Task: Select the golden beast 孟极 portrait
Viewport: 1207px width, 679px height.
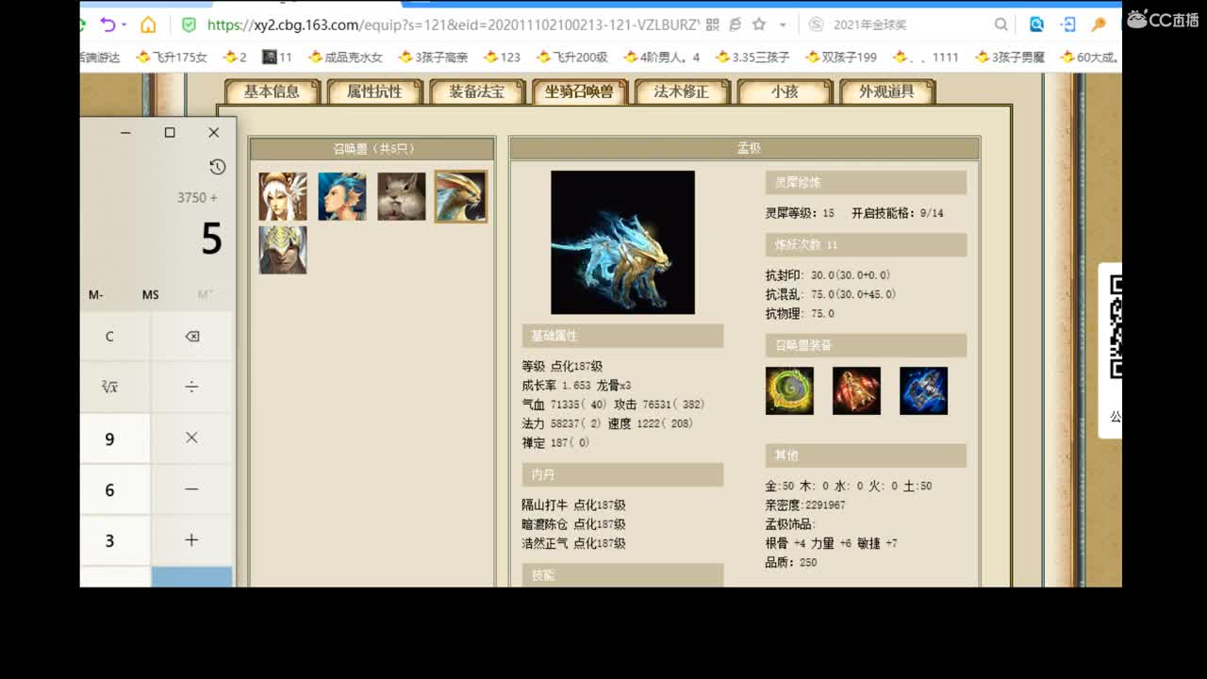Action: (461, 196)
